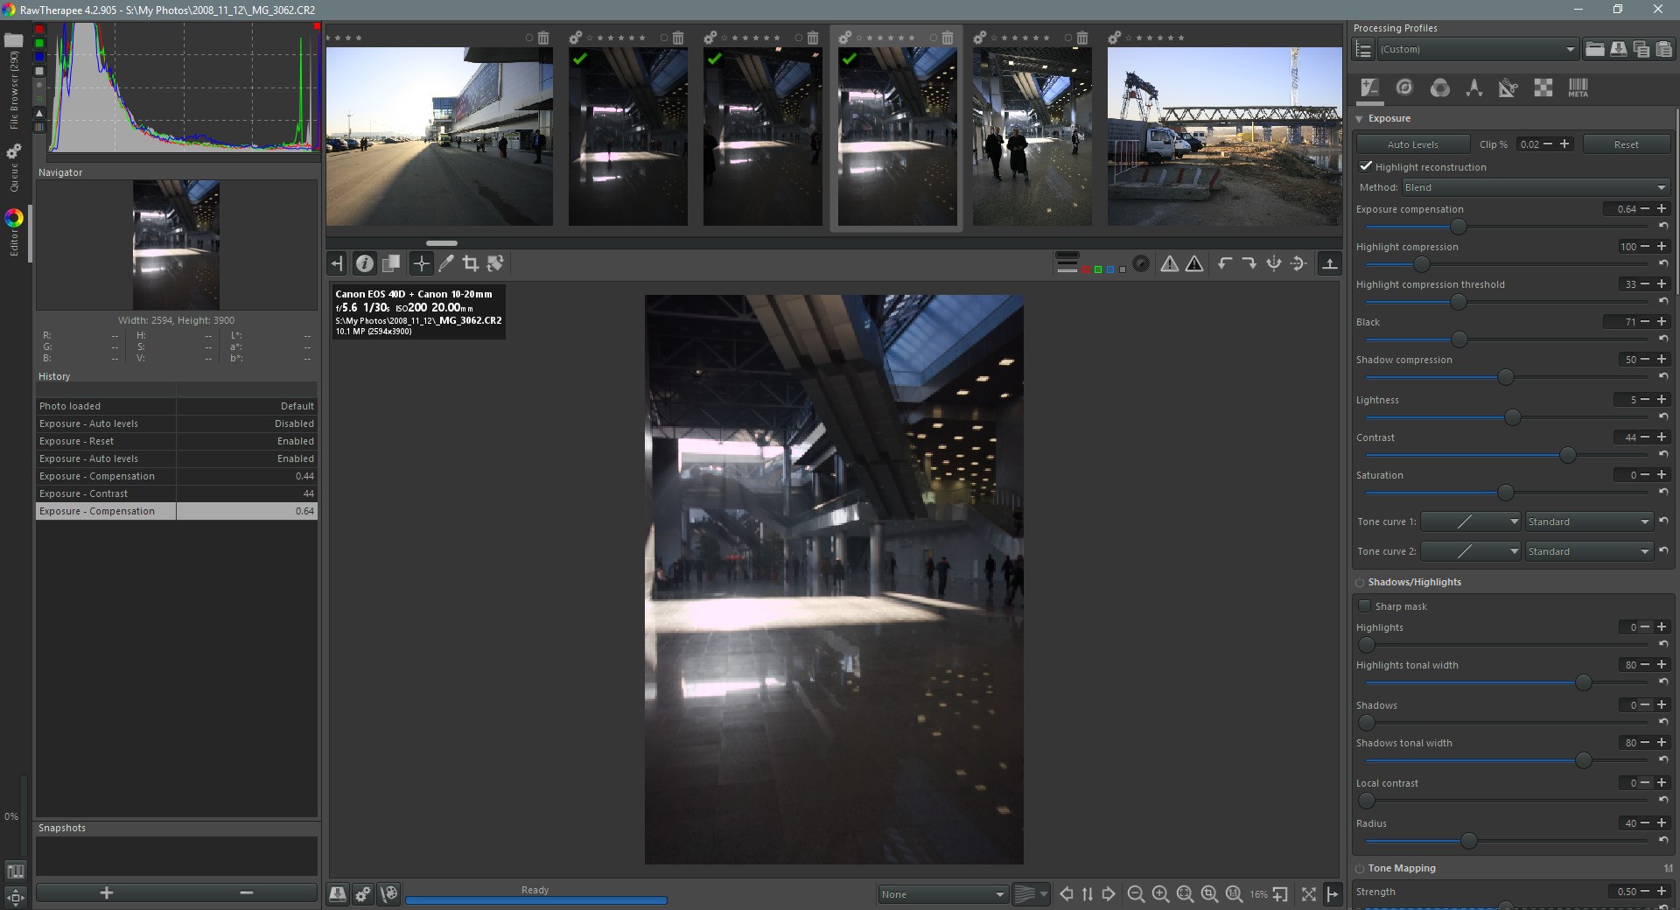This screenshot has height=910, width=1680.
Task: Click the exposure Reset button
Action: (x=1626, y=144)
